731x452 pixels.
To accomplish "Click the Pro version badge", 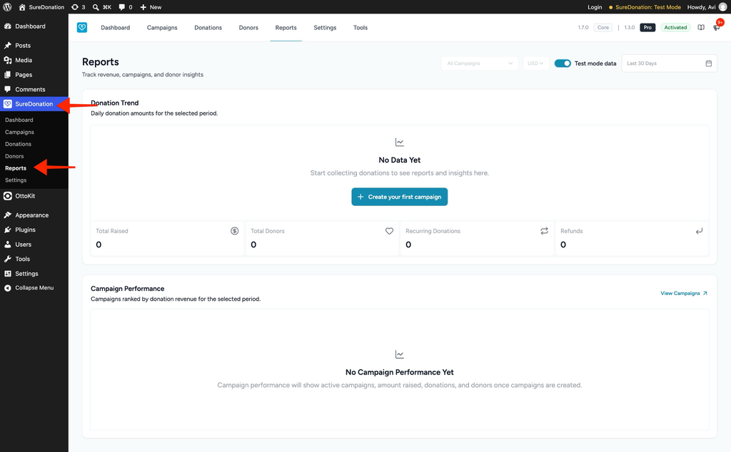I will click(647, 28).
